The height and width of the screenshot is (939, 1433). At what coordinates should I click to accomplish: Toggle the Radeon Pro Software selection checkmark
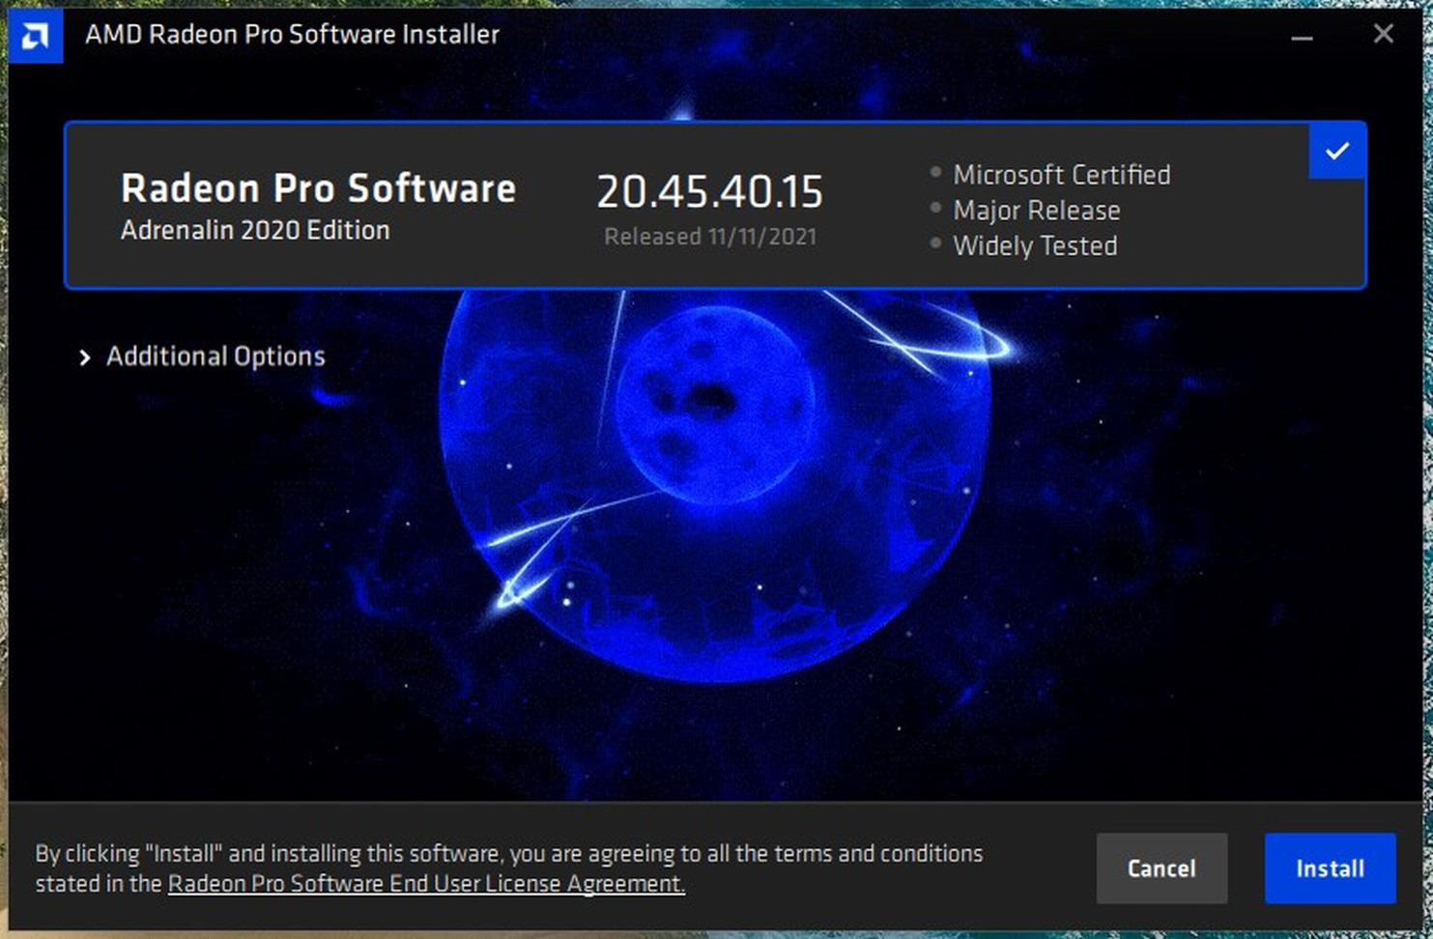1337,151
